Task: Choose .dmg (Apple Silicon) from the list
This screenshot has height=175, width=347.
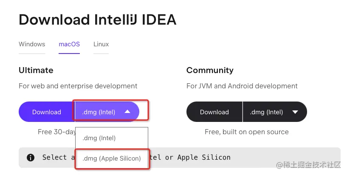Action: click(112, 158)
